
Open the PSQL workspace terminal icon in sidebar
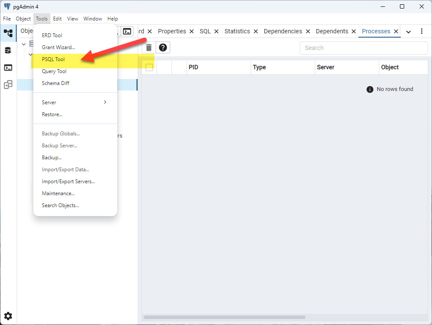(x=8, y=67)
